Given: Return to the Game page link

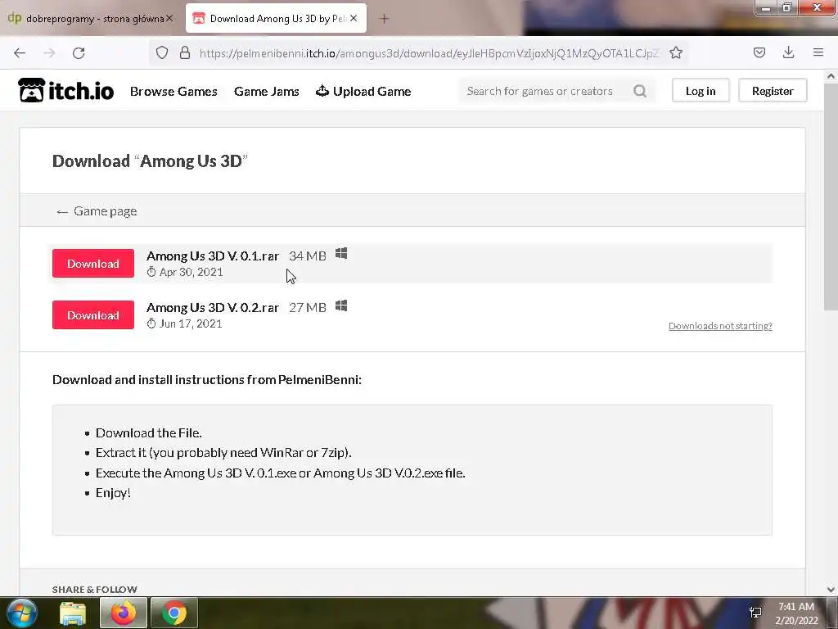Looking at the screenshot, I should tap(97, 211).
